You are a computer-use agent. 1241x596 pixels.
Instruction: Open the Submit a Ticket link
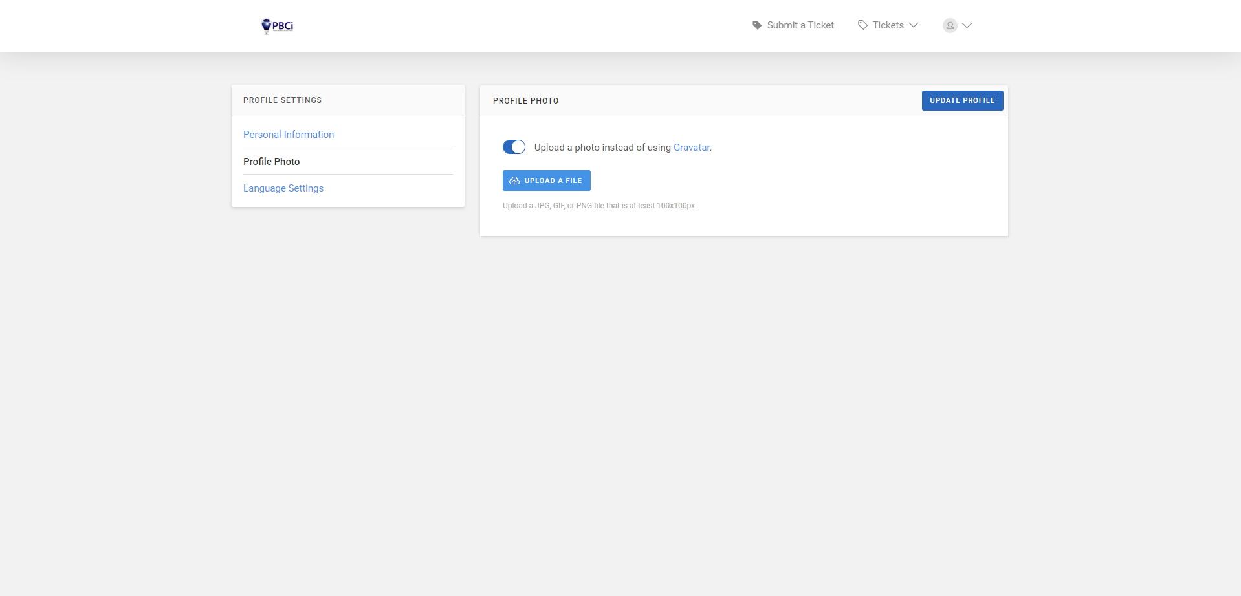pyautogui.click(x=800, y=25)
